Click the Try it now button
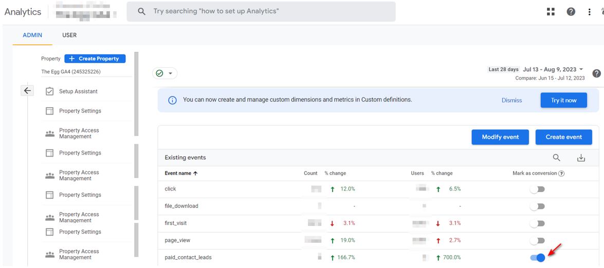 (x=563, y=100)
